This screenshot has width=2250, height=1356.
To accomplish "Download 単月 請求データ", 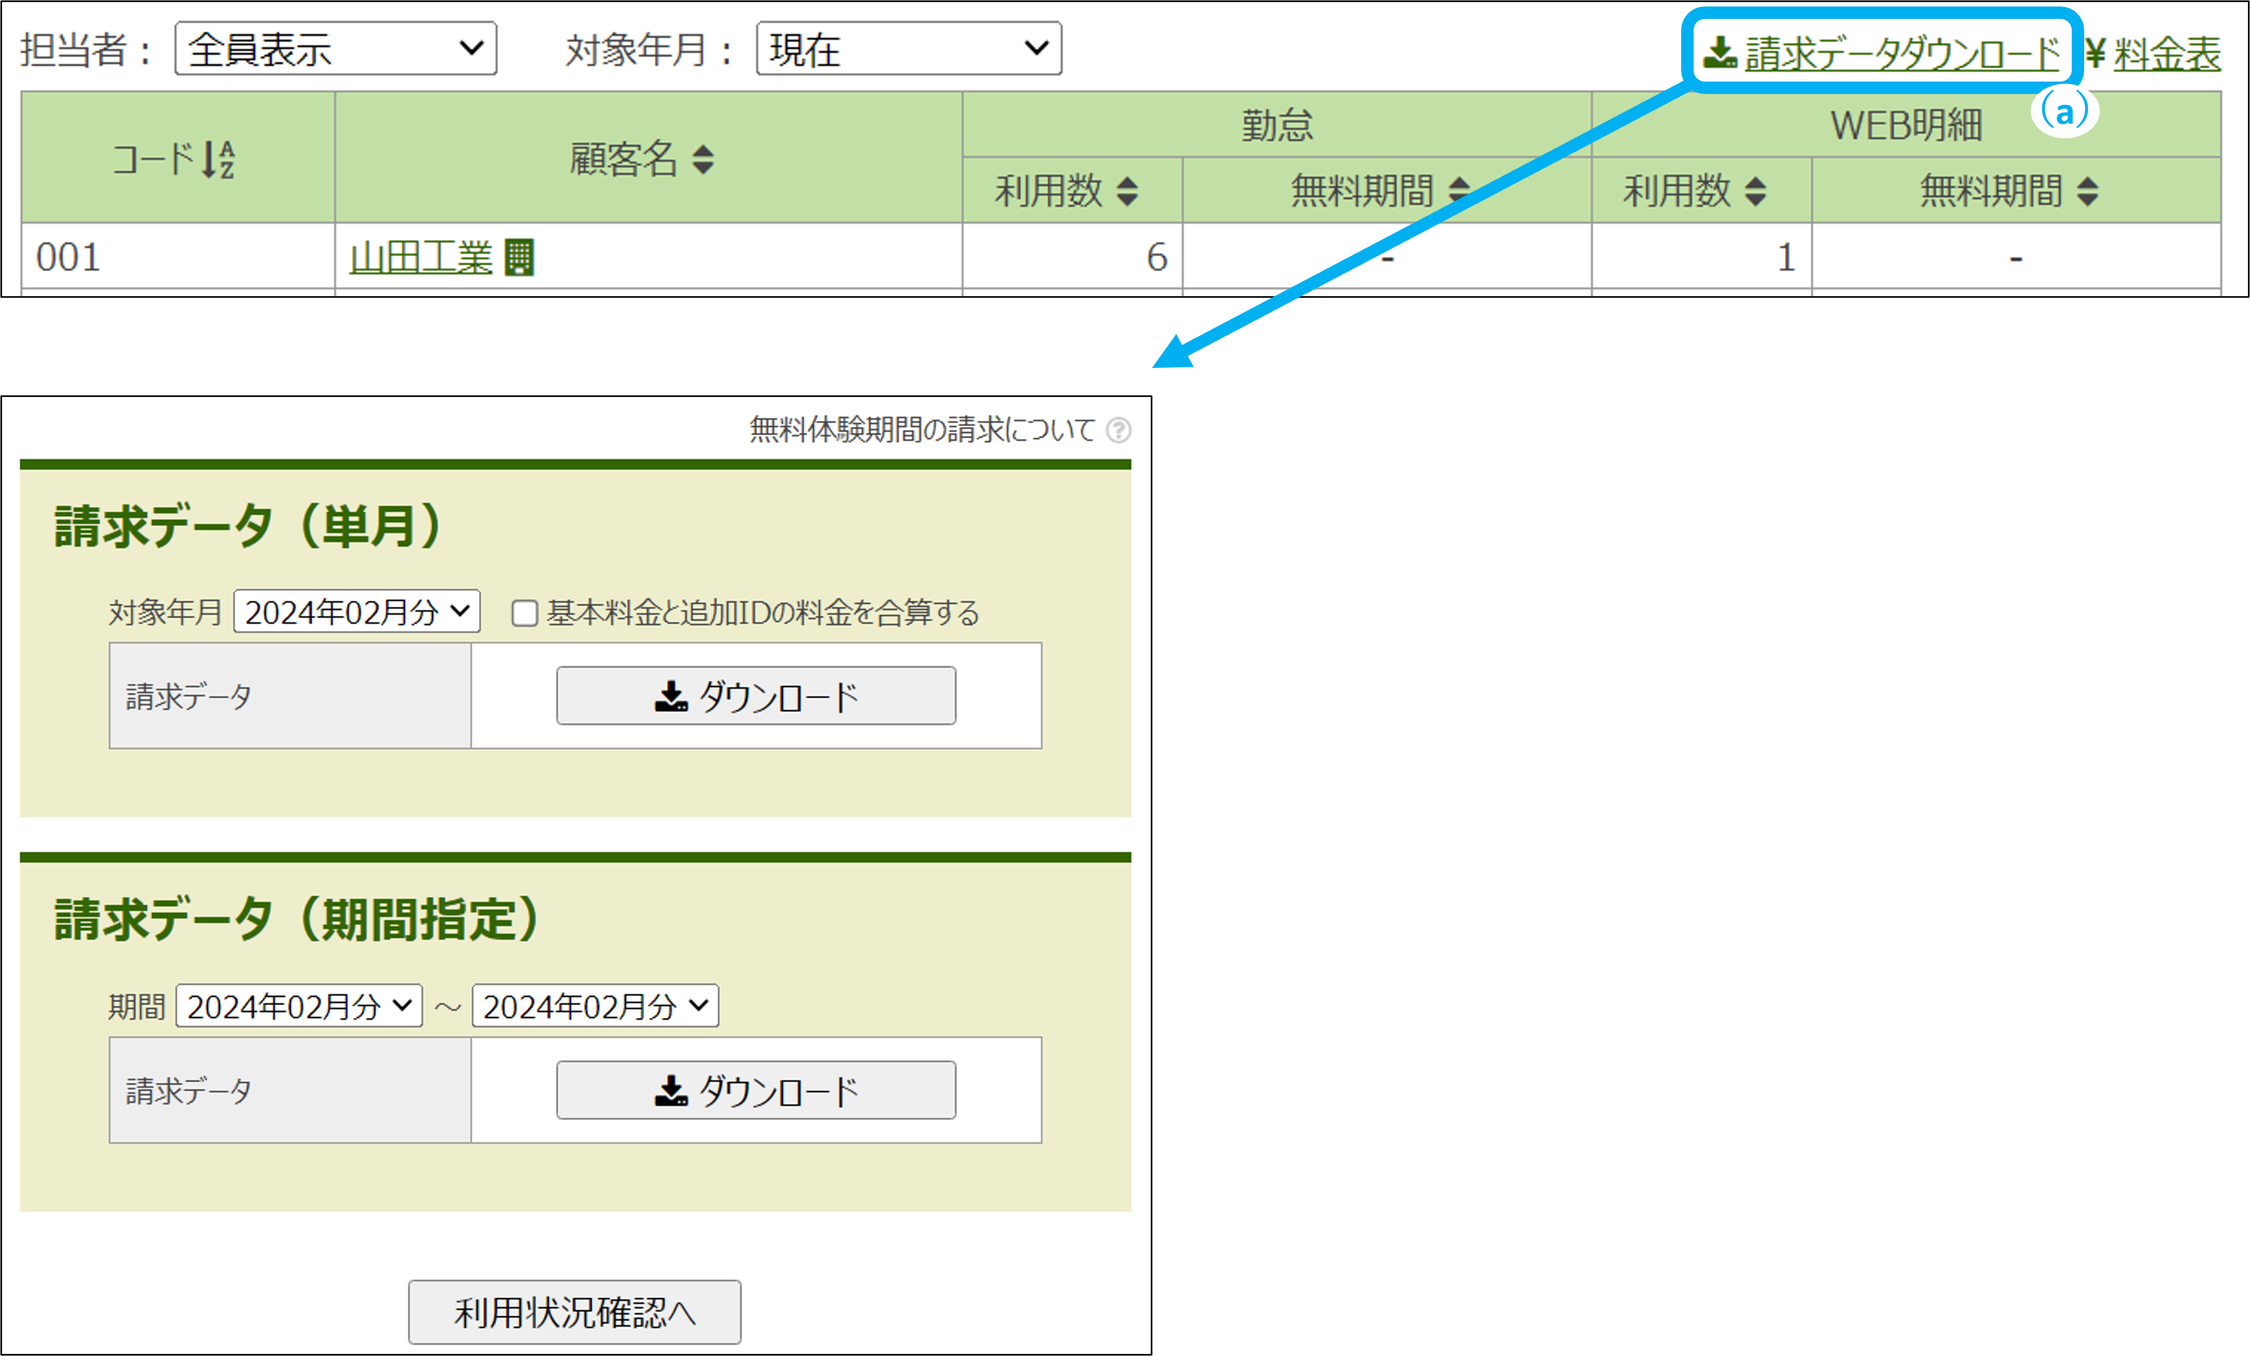I will point(756,697).
